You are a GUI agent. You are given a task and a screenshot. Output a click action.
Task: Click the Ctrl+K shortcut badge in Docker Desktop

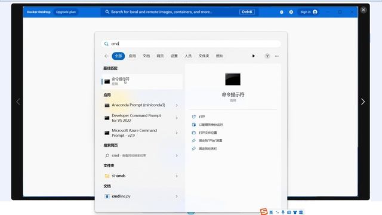[x=247, y=12]
